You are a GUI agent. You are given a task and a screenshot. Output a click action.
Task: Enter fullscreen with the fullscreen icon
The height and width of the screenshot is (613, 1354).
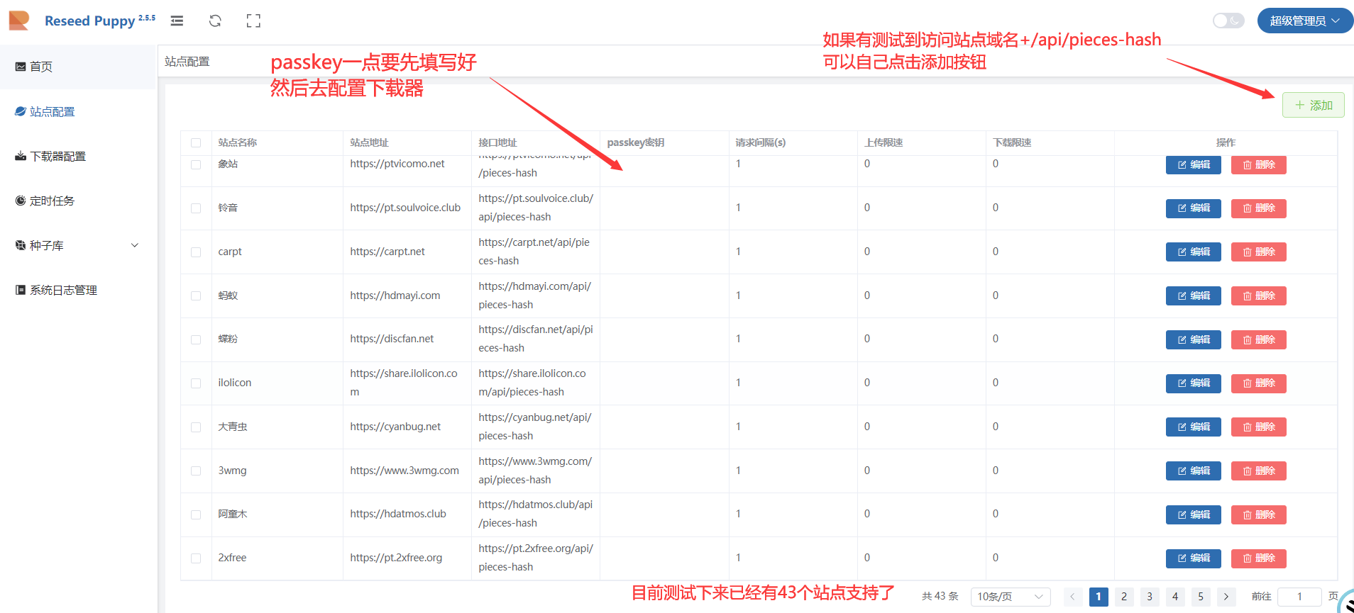pos(253,21)
